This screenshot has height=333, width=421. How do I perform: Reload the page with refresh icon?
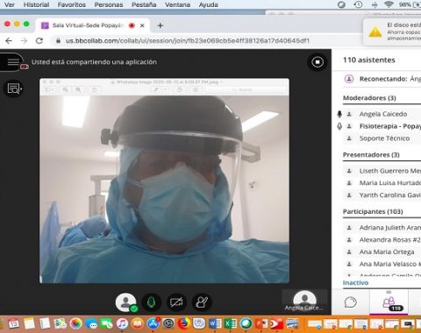point(39,41)
